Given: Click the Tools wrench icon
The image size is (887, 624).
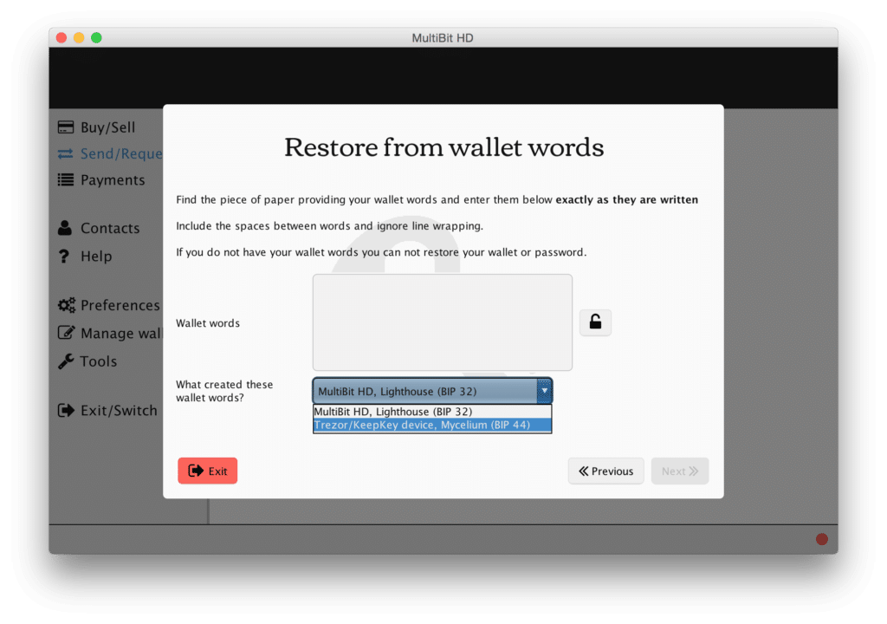Looking at the screenshot, I should coord(66,361).
